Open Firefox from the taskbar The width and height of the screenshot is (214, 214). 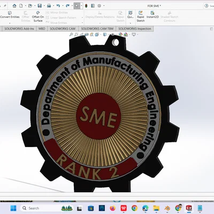112,208
